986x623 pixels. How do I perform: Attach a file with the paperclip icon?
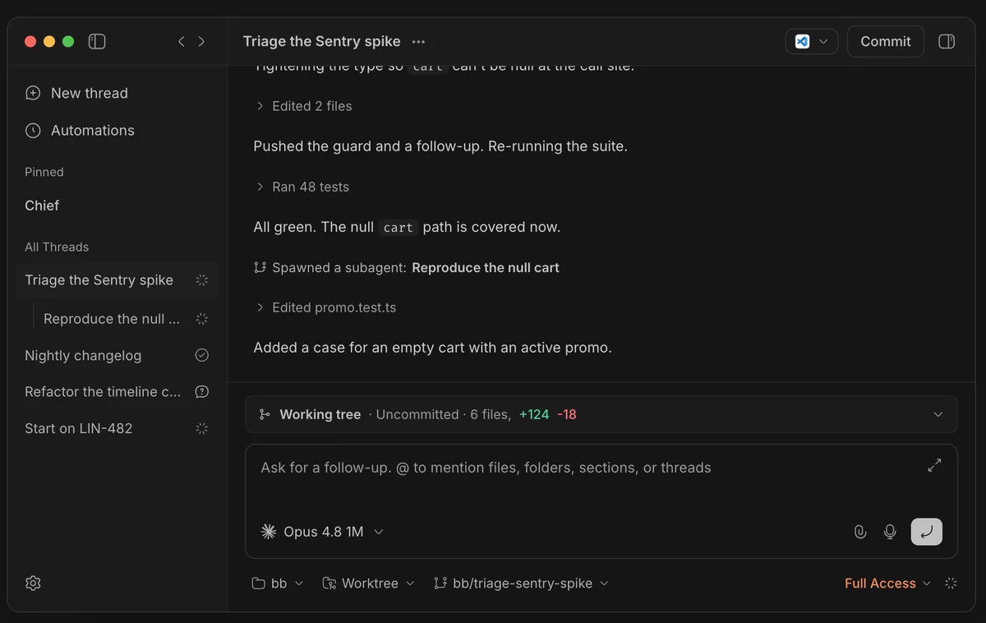860,532
